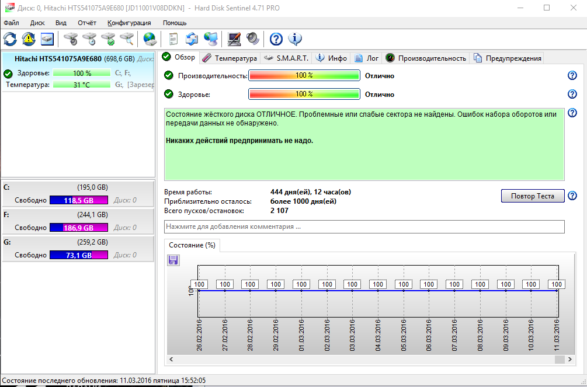Switch to the Инфо tab
The width and height of the screenshot is (587, 387).
coord(332,58)
